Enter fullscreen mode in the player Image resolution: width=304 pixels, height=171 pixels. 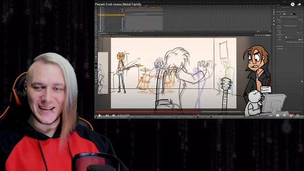[298, 115]
